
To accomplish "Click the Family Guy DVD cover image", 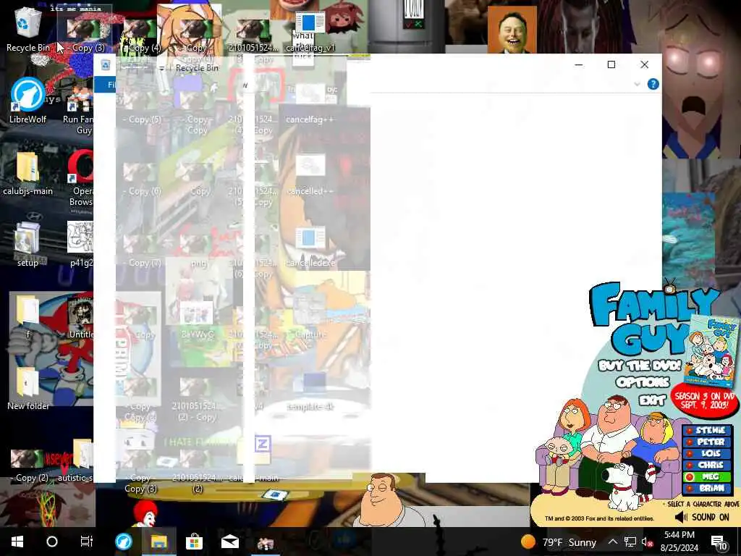I will 712,350.
